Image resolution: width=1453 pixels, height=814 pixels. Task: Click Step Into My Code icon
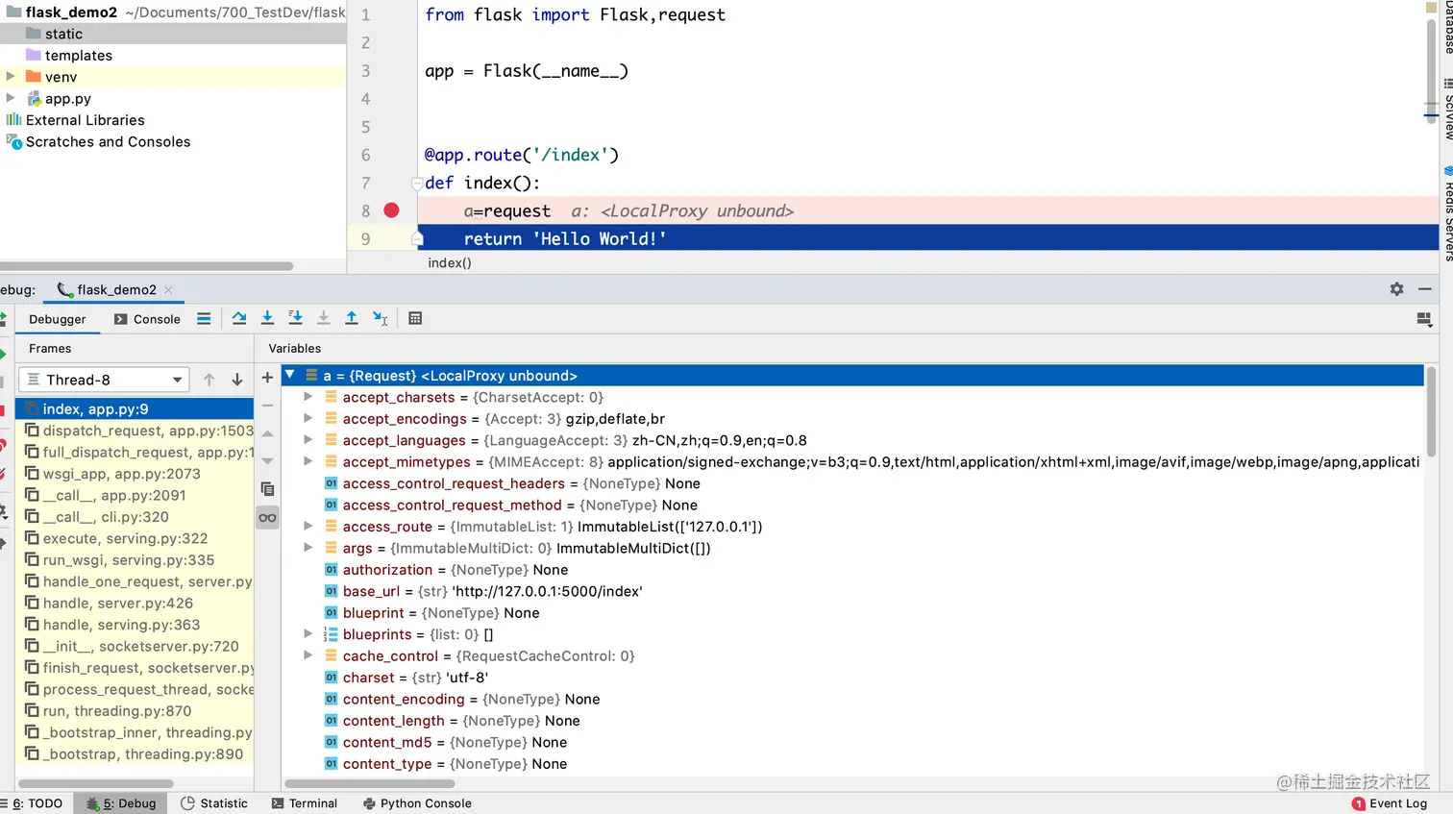[295, 318]
